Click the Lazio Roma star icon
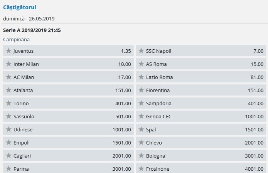Image resolution: width=268 pixels, height=173 pixels. coord(141,77)
